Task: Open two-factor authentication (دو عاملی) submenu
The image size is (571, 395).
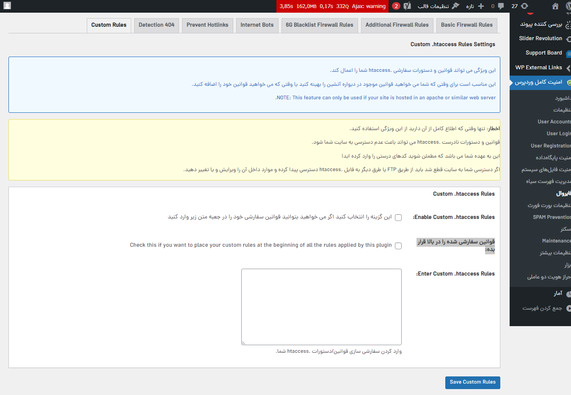Action: click(x=549, y=277)
